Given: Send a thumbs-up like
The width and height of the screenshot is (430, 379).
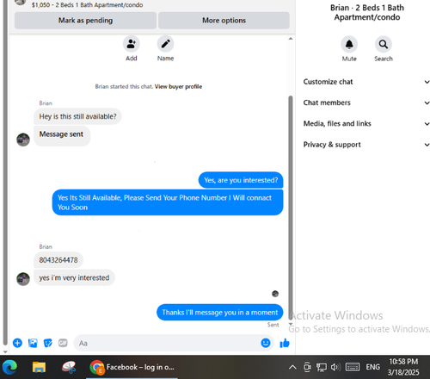Looking at the screenshot, I should (x=285, y=343).
